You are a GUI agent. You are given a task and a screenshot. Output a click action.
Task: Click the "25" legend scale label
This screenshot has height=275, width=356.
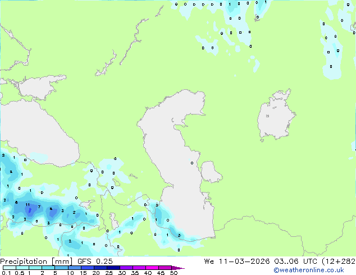[109, 273]
